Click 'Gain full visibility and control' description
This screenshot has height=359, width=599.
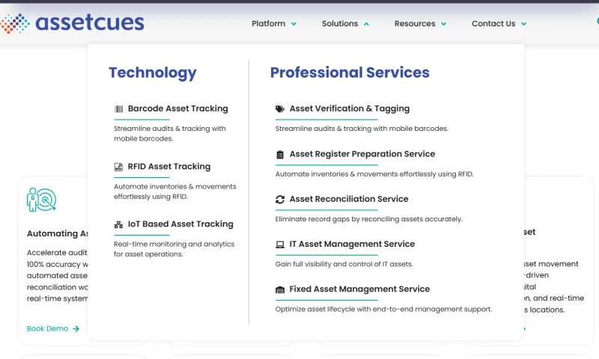click(344, 264)
